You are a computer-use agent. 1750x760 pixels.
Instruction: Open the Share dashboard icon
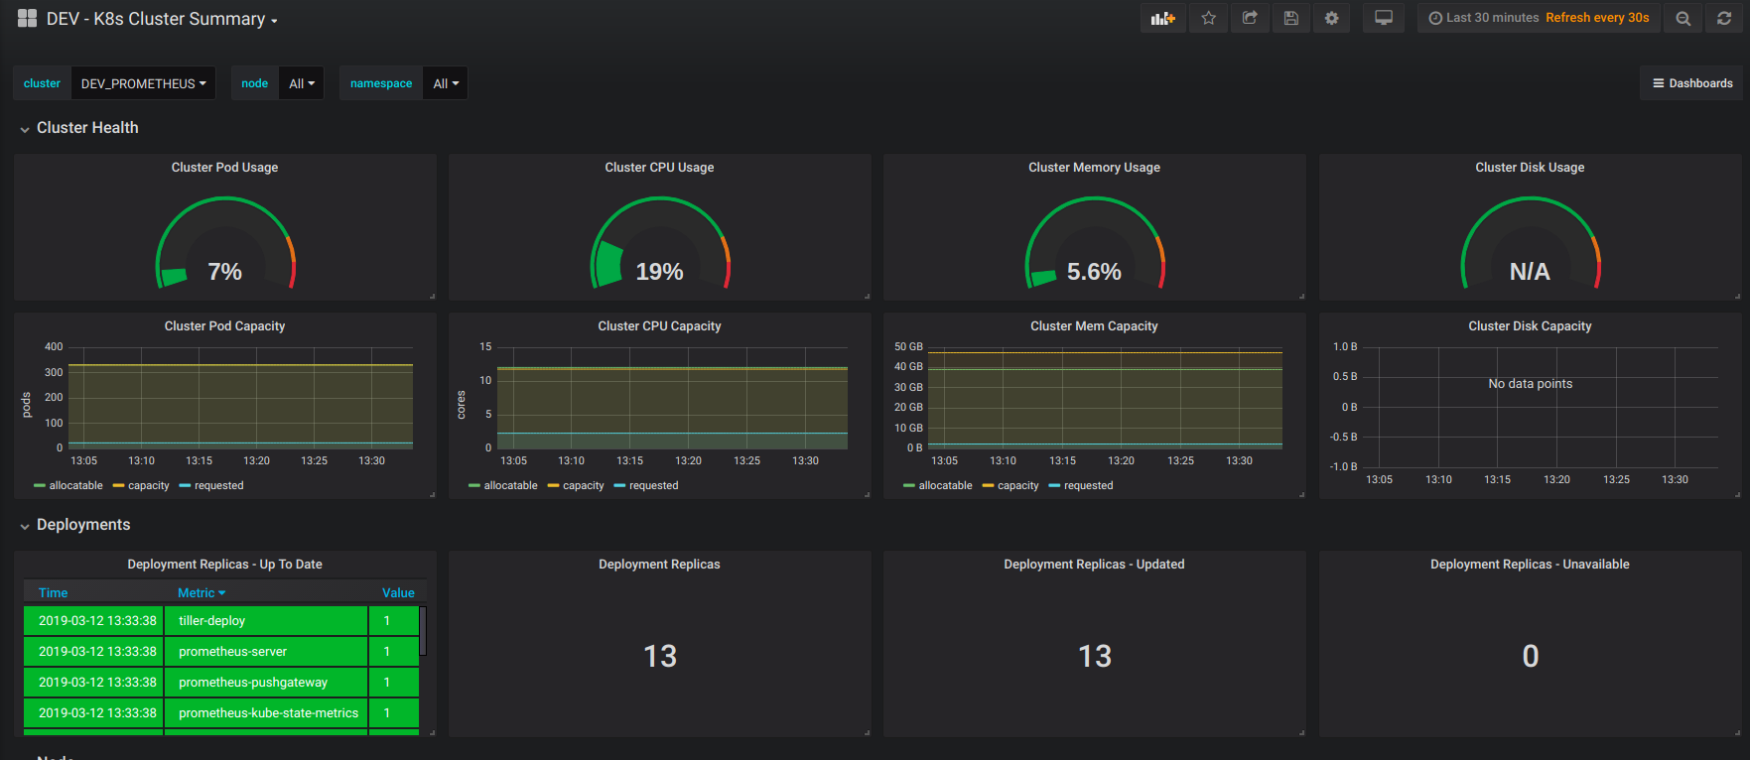1250,18
